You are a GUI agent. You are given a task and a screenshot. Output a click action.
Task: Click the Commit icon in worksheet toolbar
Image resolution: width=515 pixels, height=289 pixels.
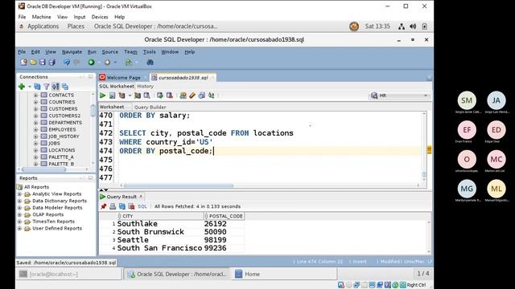coord(160,96)
